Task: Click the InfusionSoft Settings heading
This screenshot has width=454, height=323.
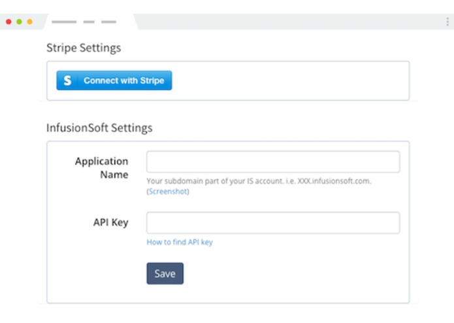Action: point(99,128)
